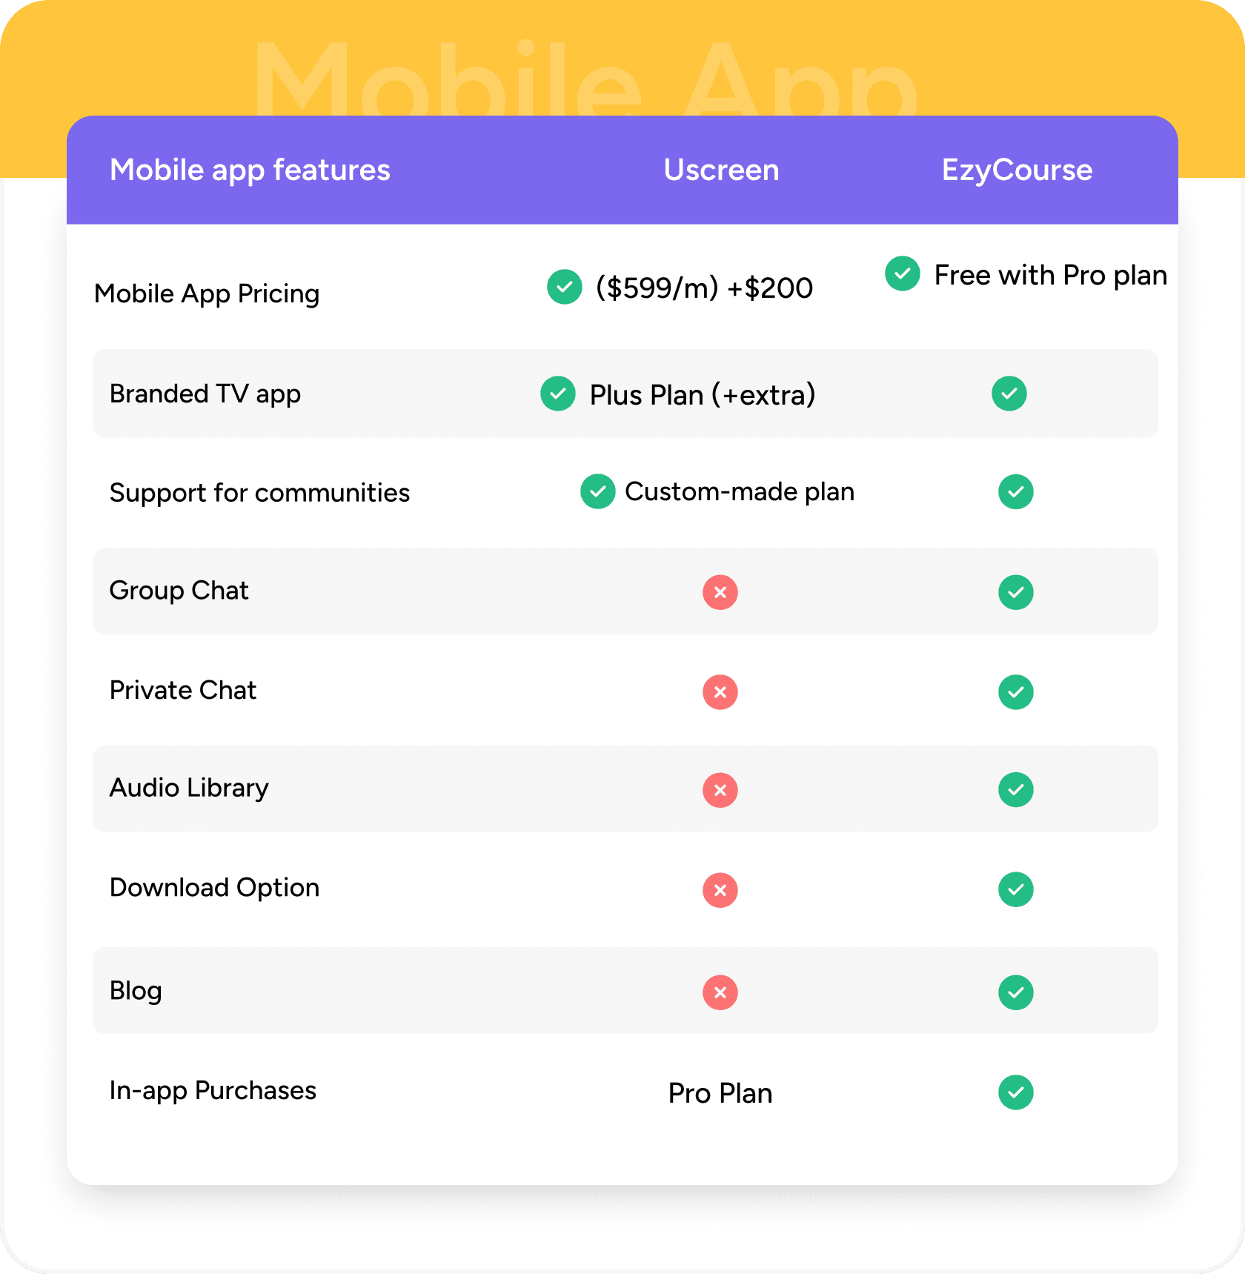Select the Uscreen column header
The height and width of the screenshot is (1274, 1245).
721,170
